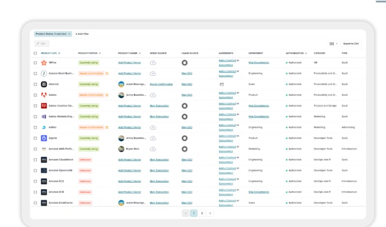Click the Adobe Marketo Engage logo icon
Screen dimensions: 386x227
[44, 117]
